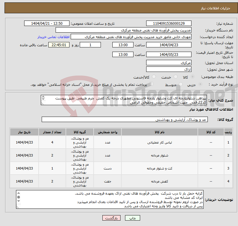This screenshot has height=226, width=238.
Task: Click the buyer notes scrollbar thumb
Action: 18,197
